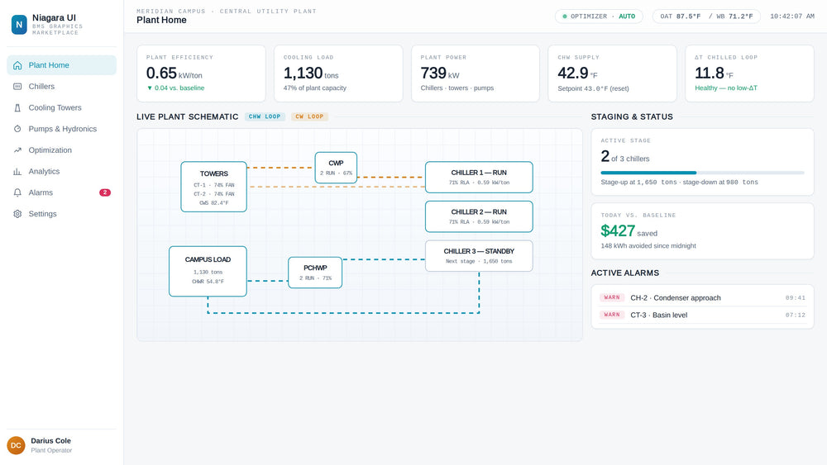Open the Chillers page
This screenshot has width=827, height=465.
(62, 87)
